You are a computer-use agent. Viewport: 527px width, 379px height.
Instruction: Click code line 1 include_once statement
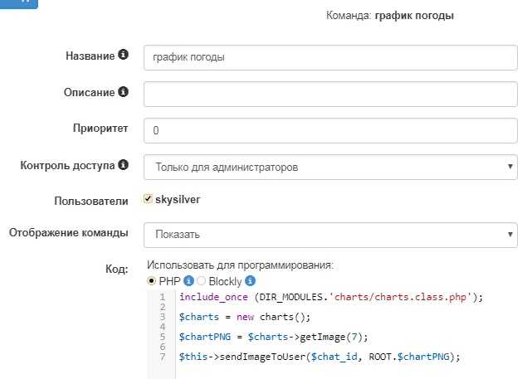tap(331, 297)
